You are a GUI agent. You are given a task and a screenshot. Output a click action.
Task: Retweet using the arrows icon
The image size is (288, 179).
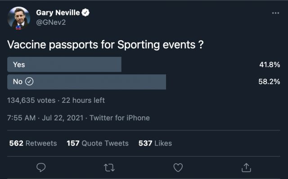click(x=109, y=168)
